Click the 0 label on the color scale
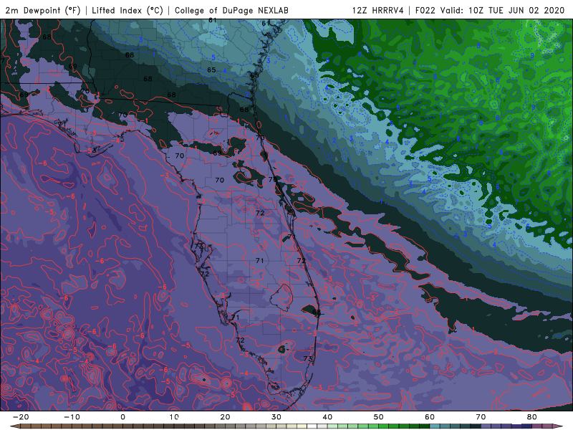 click(122, 417)
